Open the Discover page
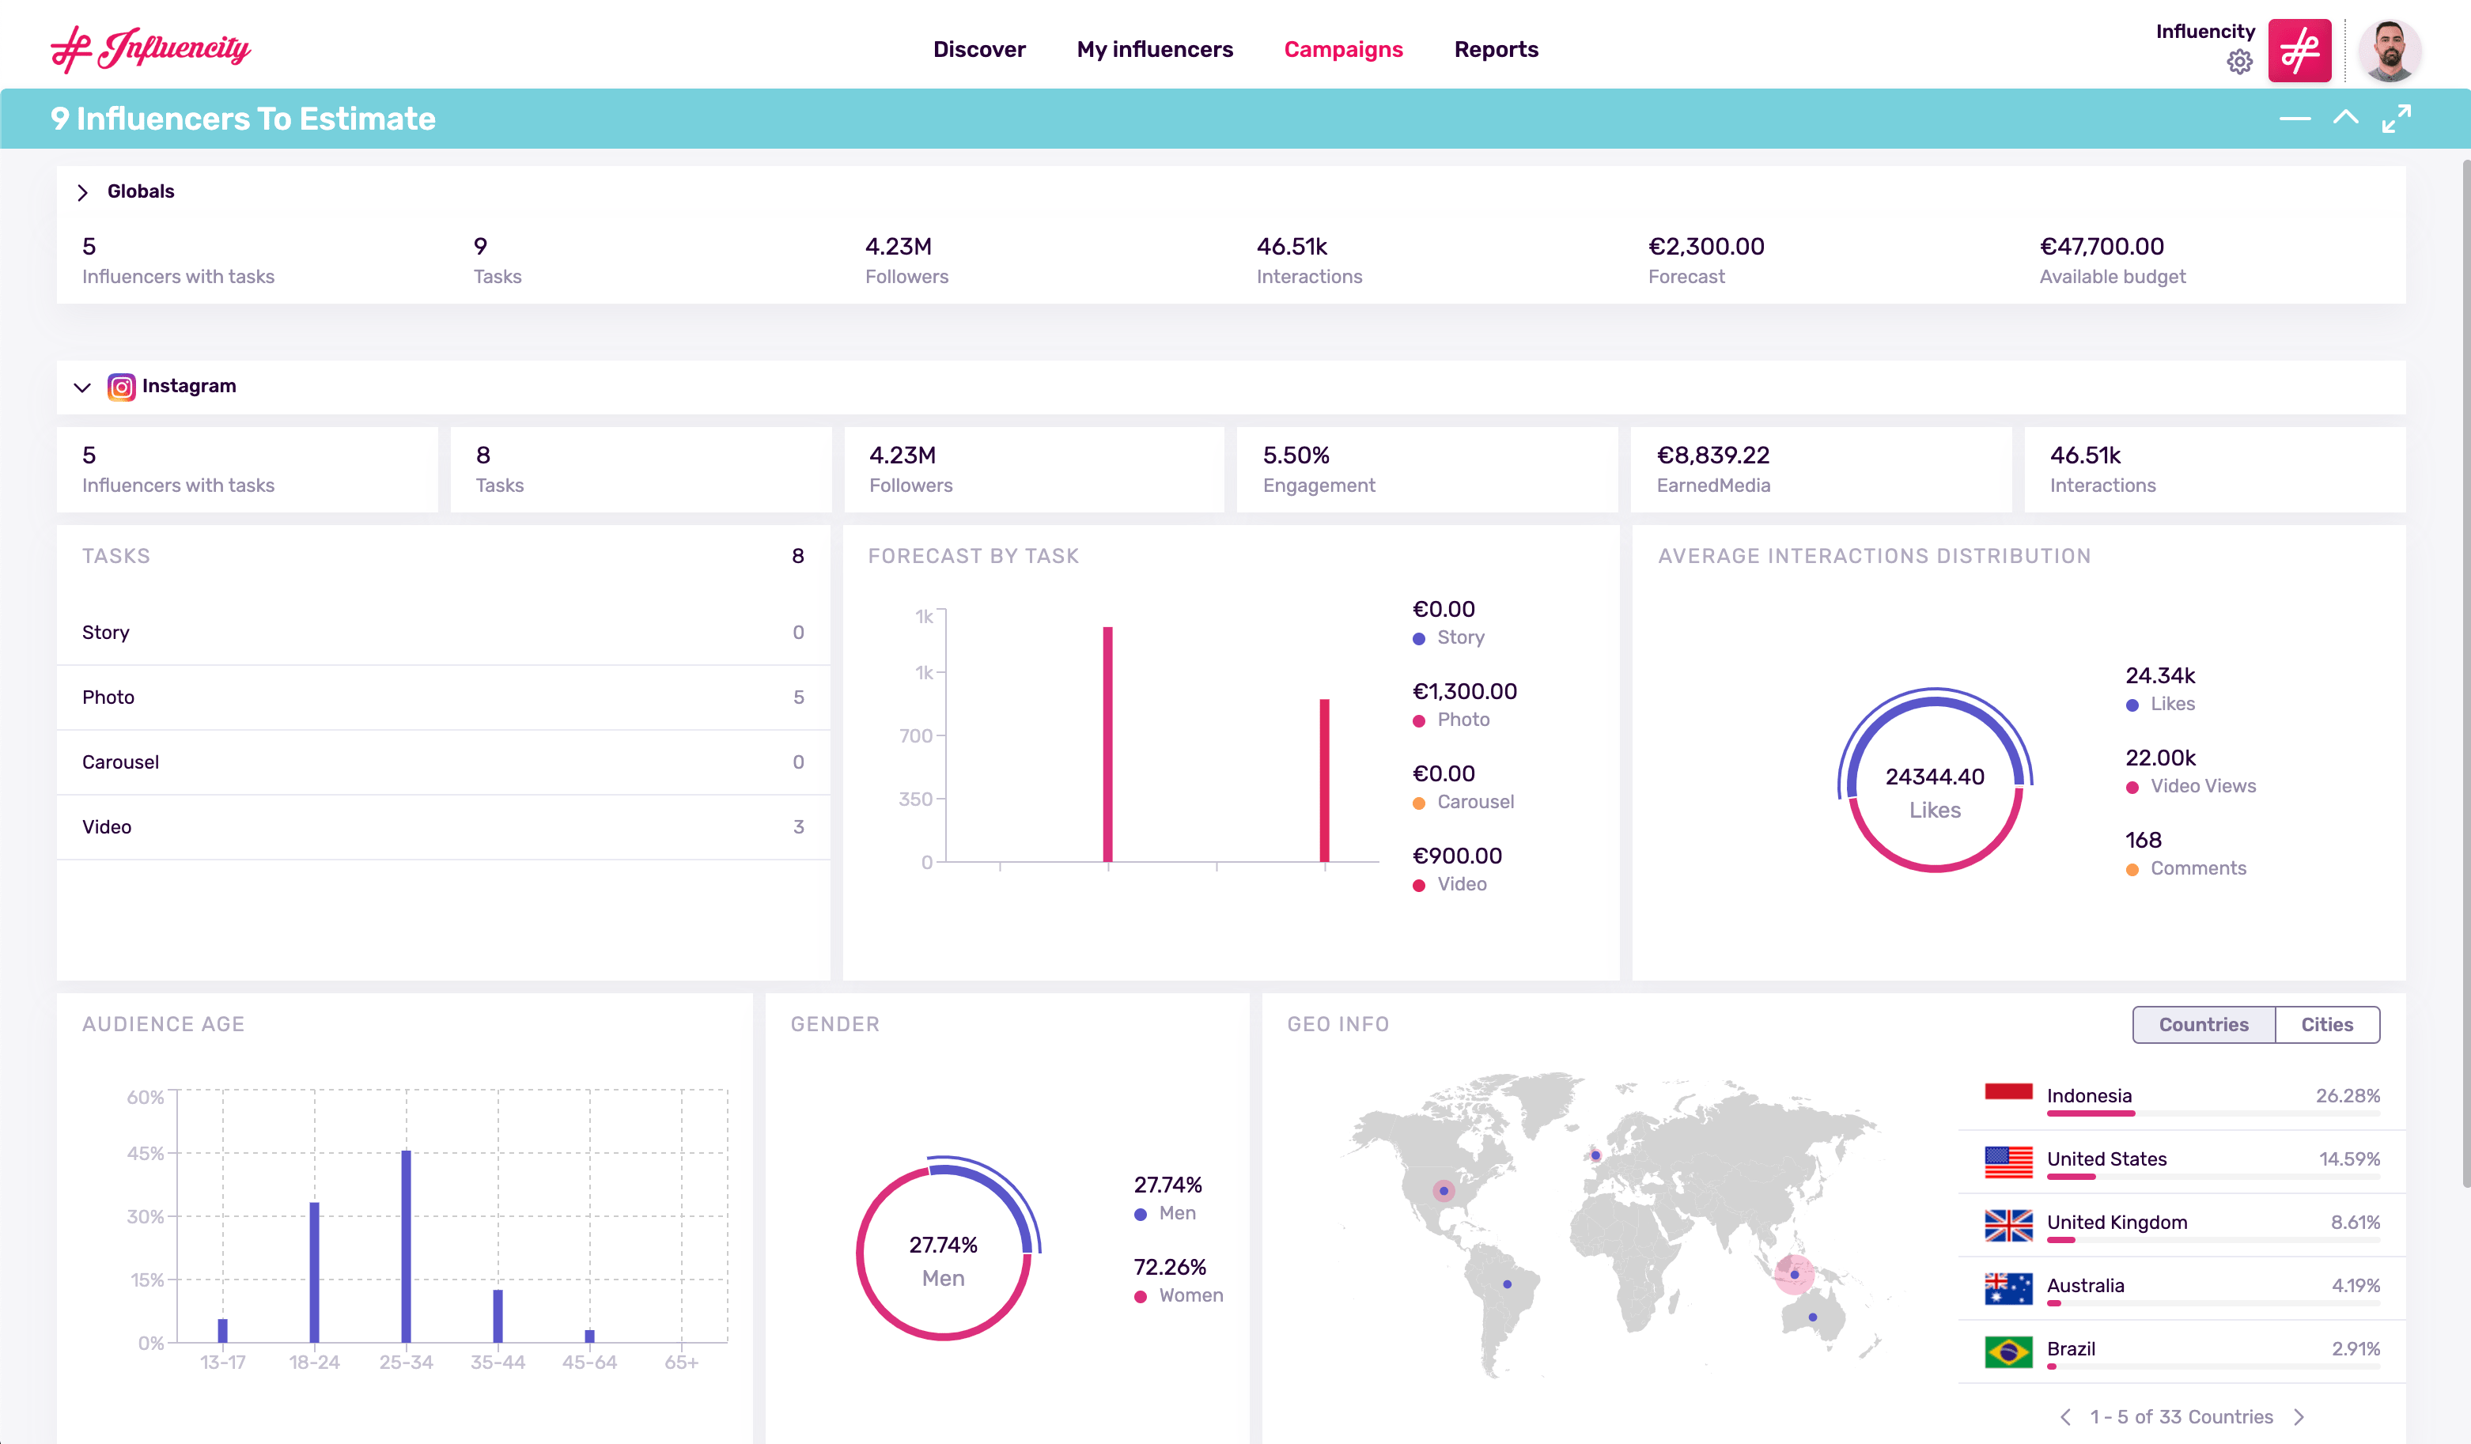 pyautogui.click(x=979, y=49)
